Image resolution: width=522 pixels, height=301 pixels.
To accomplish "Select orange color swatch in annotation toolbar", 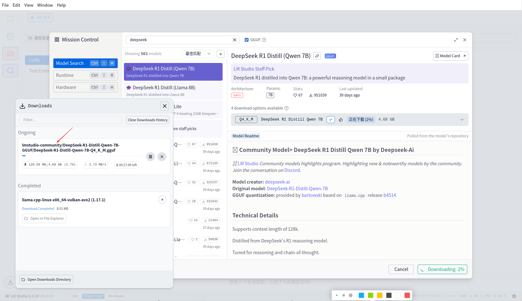I will [380, 295].
